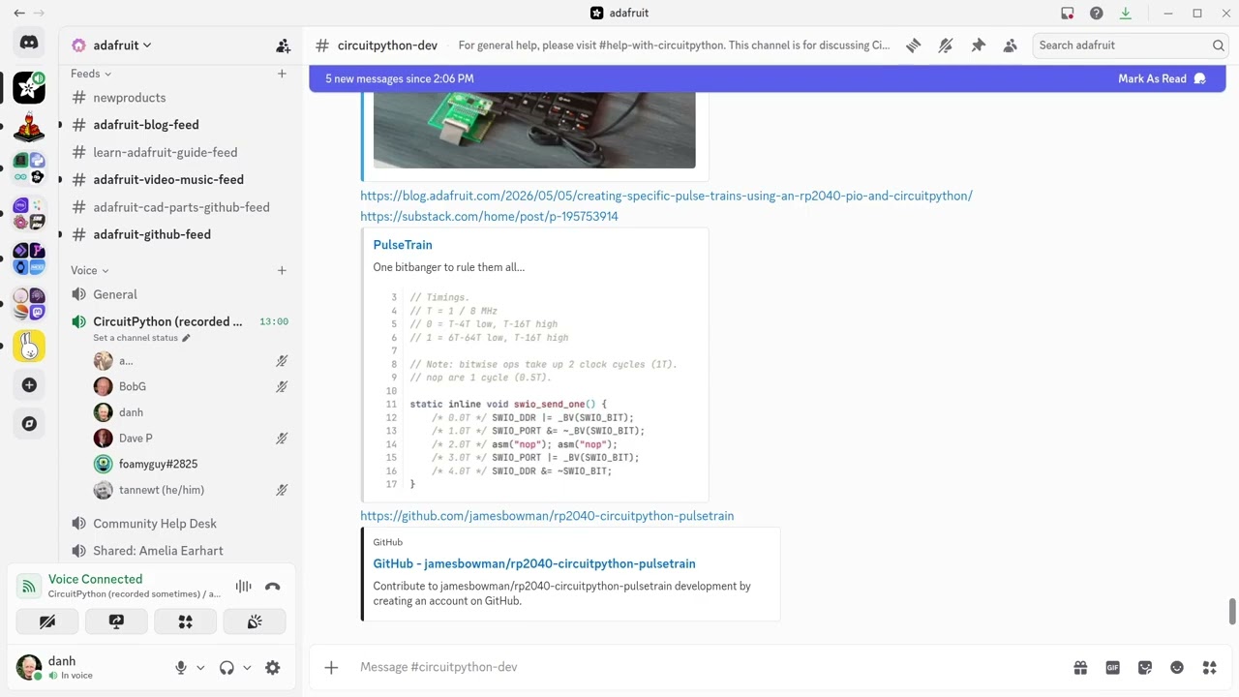Open the GitHub embed title link

[534, 563]
